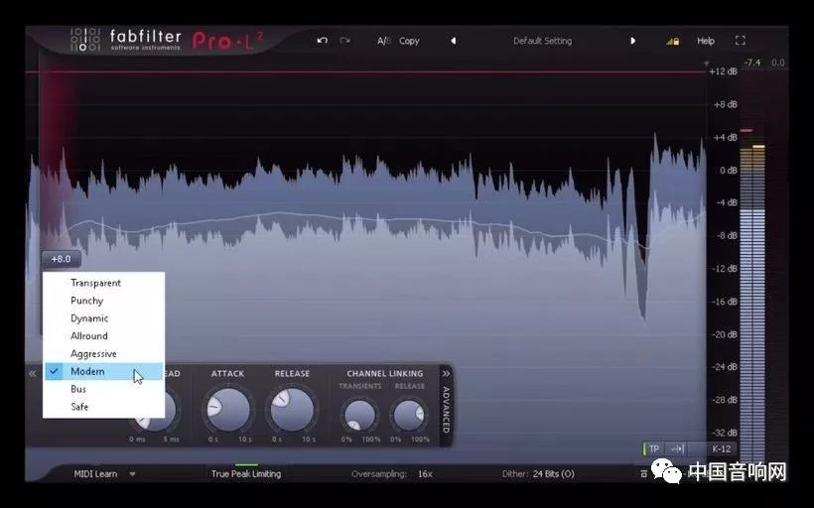Click the Channel Linking Release knob
Viewport: 814px width, 508px height.
[x=409, y=415]
